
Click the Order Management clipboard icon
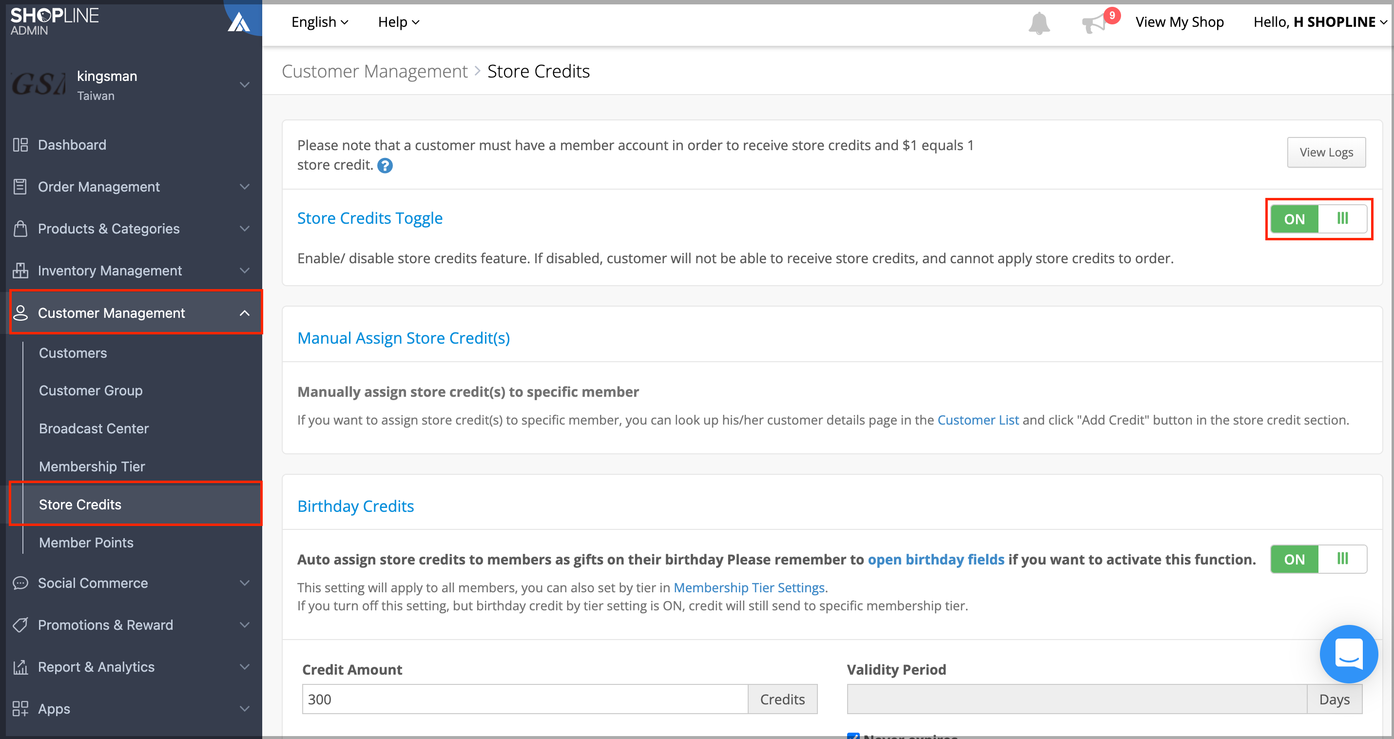(20, 187)
